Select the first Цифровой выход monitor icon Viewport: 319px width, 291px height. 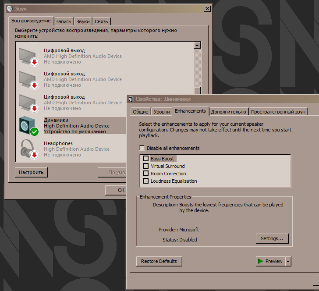click(29, 57)
